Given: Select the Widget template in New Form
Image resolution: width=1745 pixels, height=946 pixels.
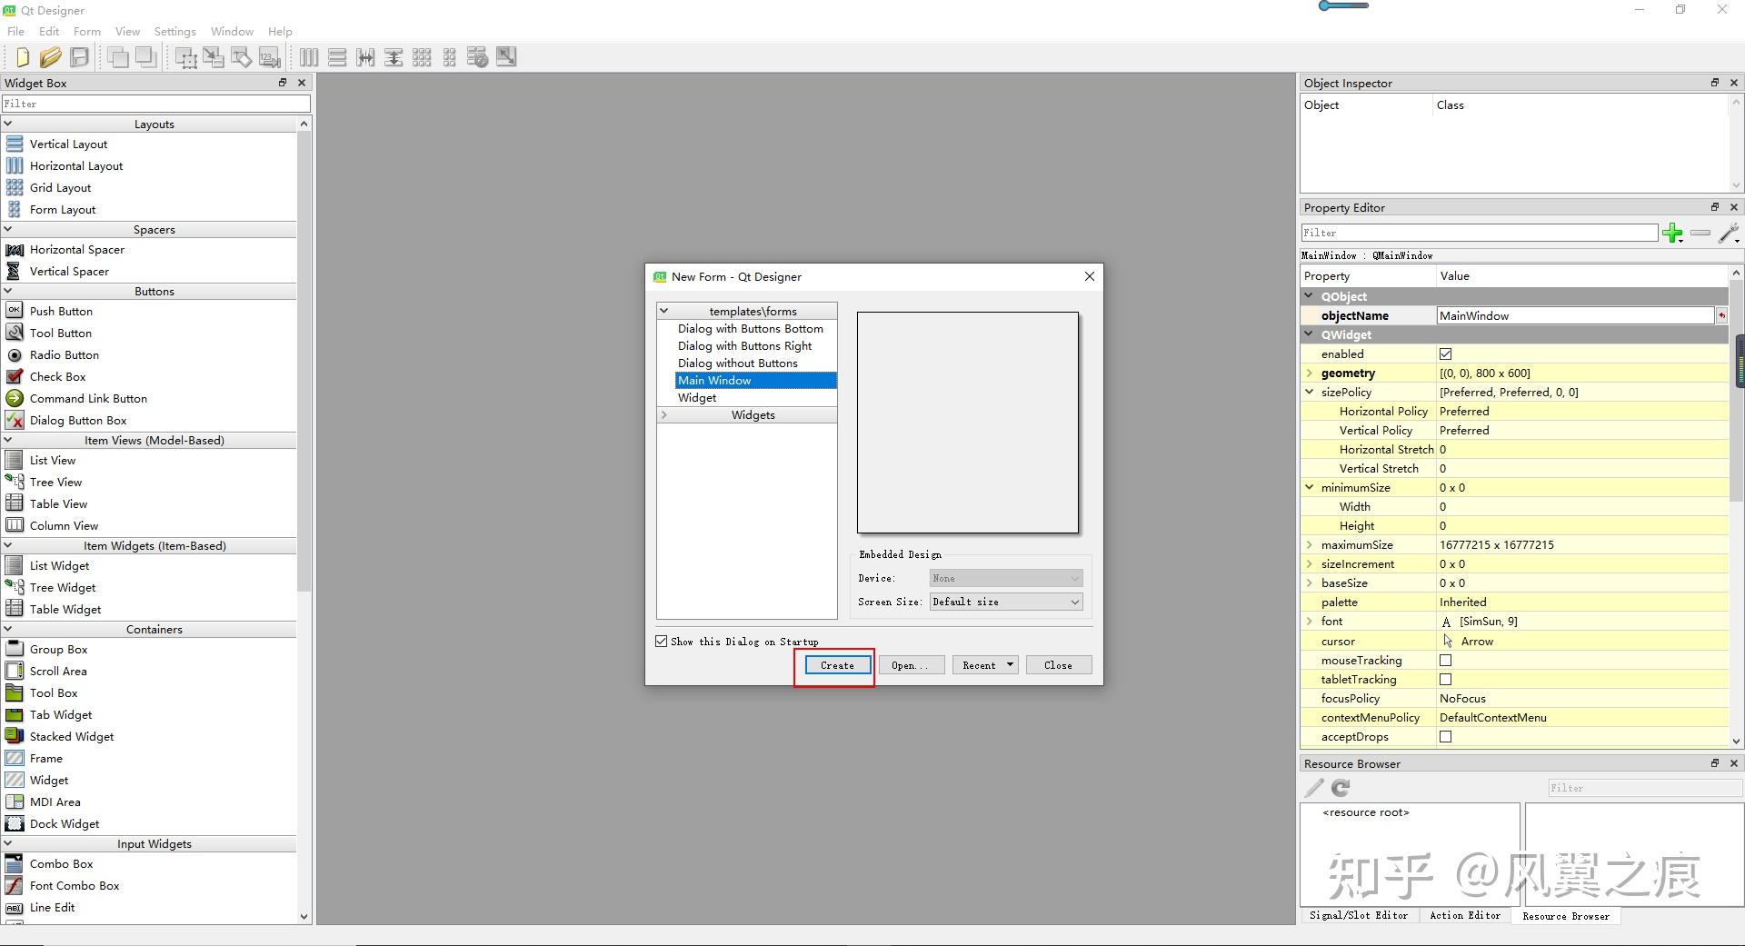Looking at the screenshot, I should pyautogui.click(x=697, y=397).
